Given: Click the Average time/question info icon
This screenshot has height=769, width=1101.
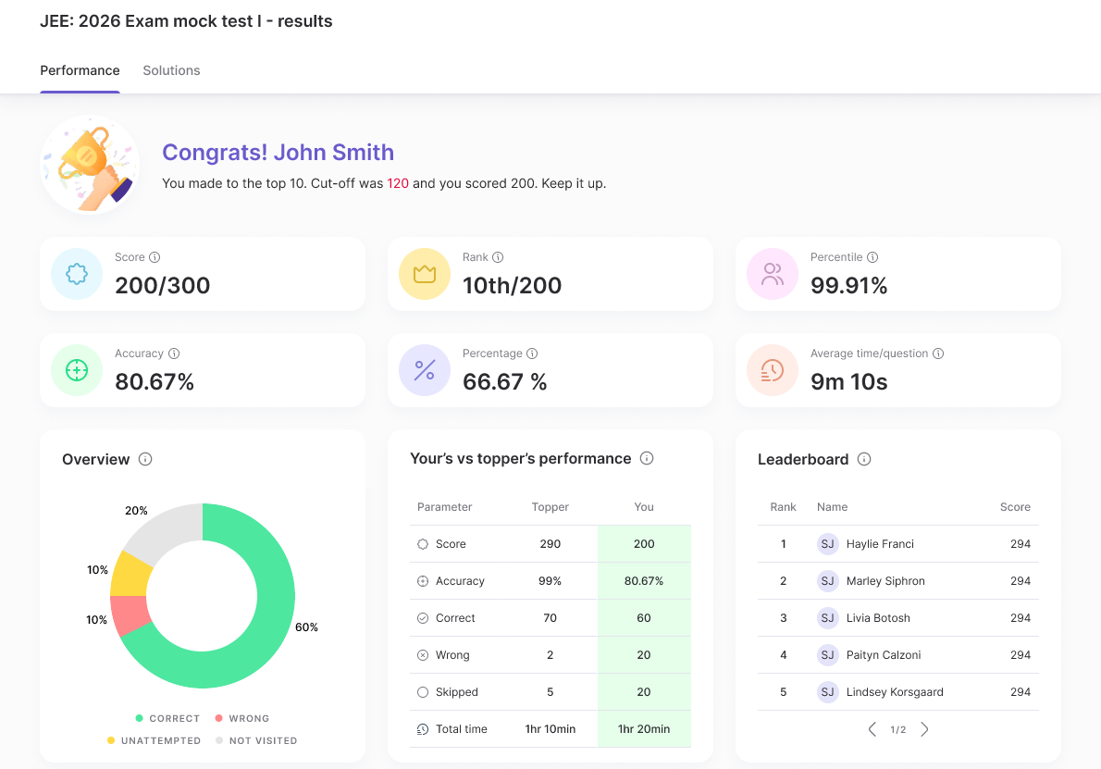Looking at the screenshot, I should 938,353.
